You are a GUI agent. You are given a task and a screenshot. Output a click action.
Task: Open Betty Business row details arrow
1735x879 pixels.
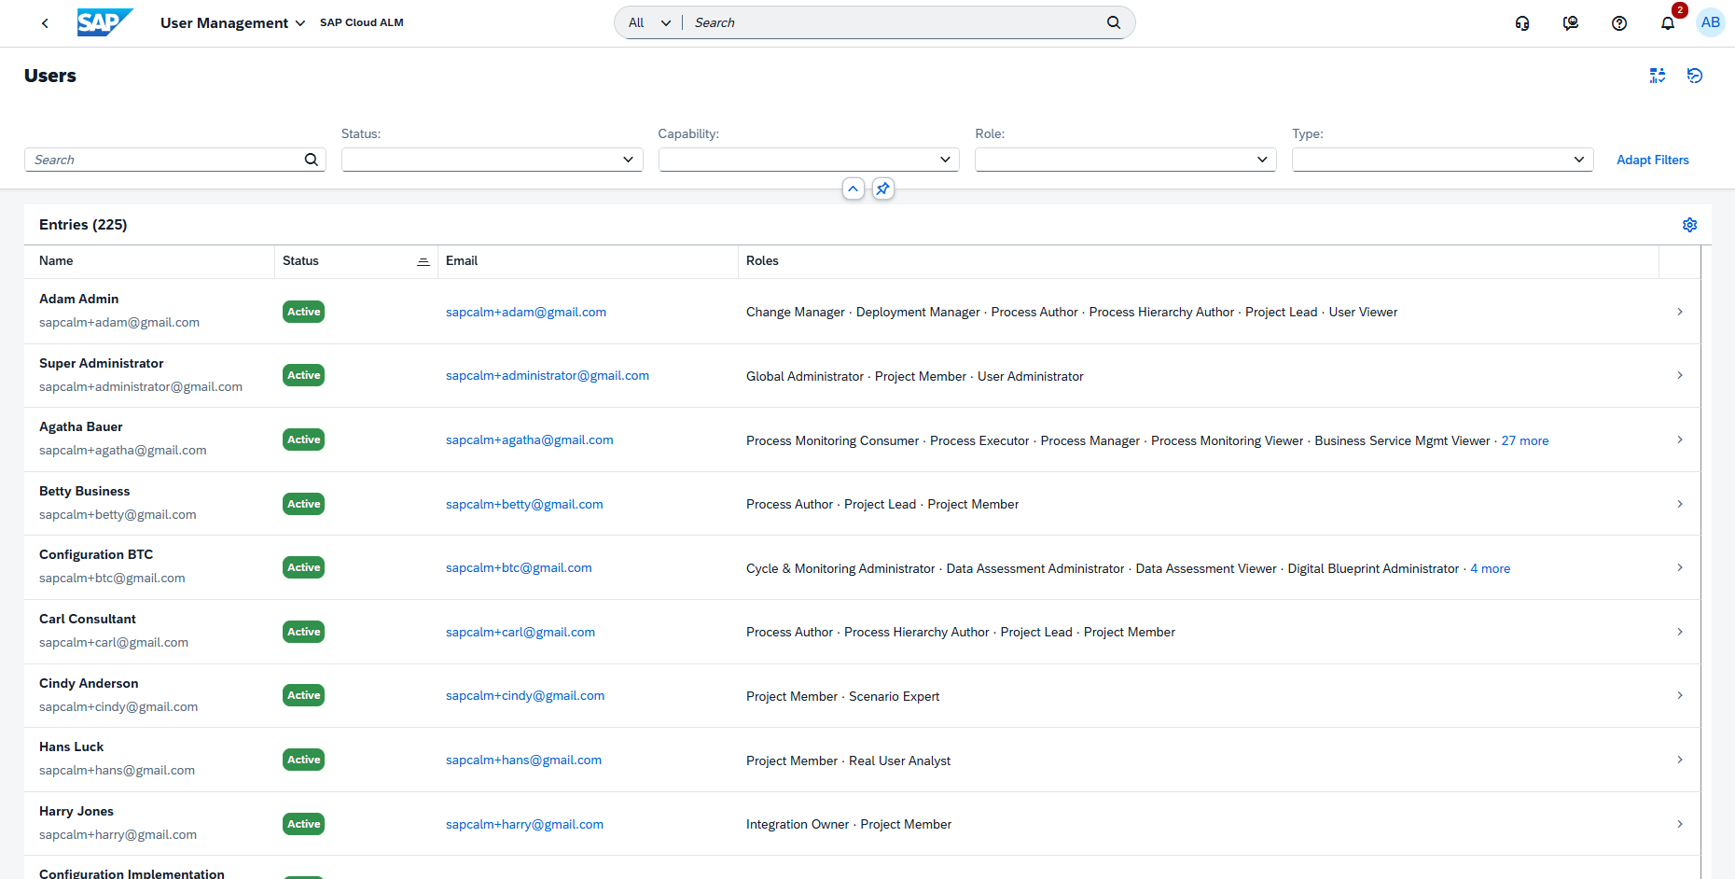coord(1680,504)
